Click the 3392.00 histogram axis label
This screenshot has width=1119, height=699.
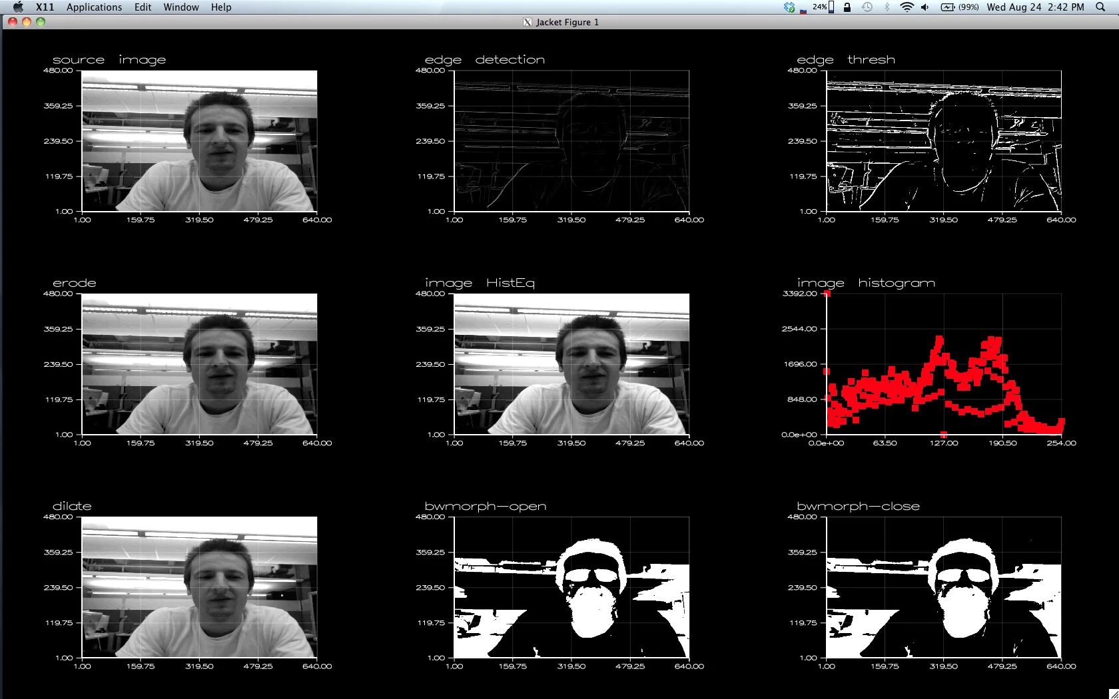click(799, 294)
